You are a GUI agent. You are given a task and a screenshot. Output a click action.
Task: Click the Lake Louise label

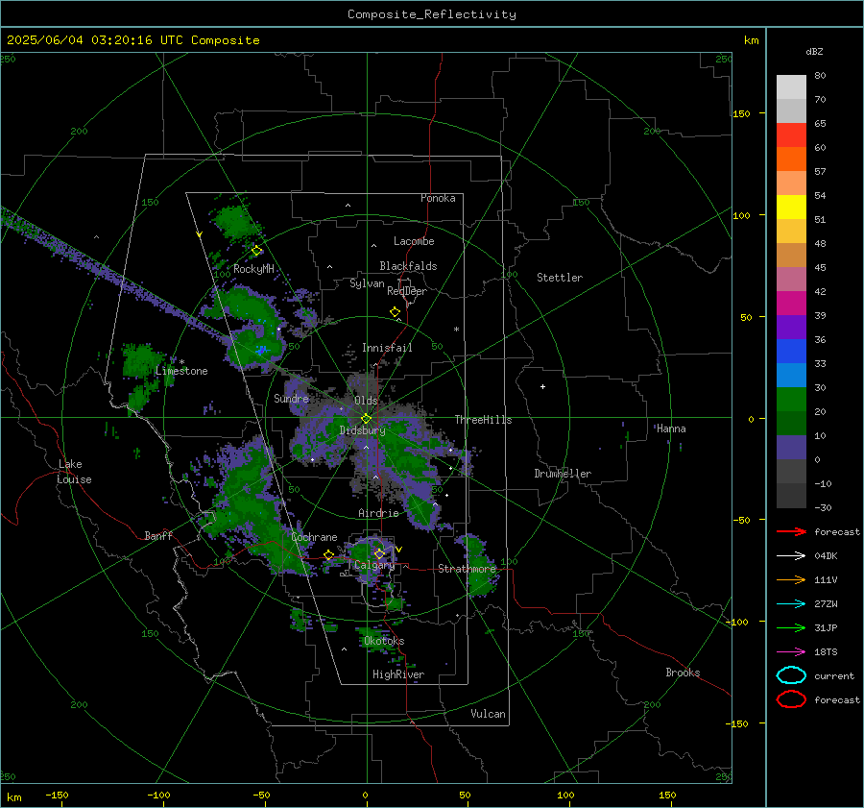(74, 472)
